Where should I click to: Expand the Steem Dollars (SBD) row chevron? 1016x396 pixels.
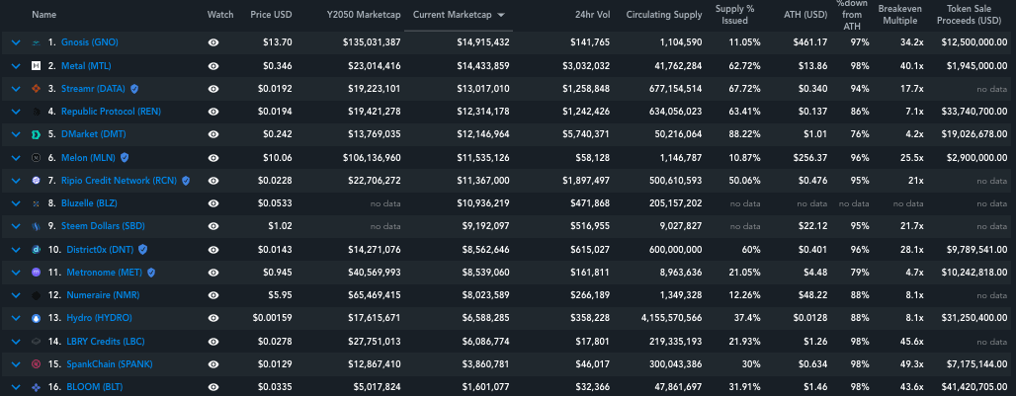click(x=16, y=226)
